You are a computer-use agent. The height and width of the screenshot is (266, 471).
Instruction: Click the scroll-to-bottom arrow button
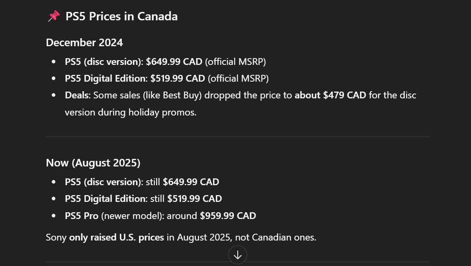[x=238, y=255]
